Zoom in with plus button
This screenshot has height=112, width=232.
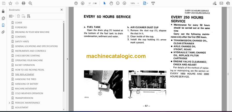[x=125, y=3]
